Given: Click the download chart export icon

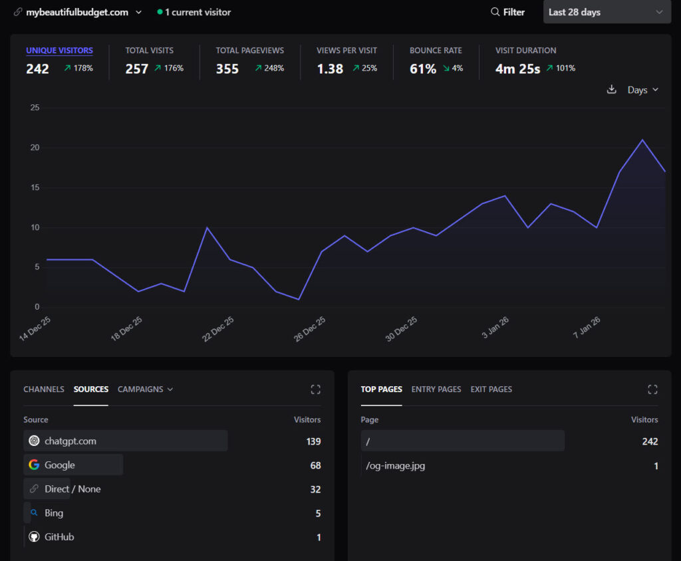Looking at the screenshot, I should click(612, 88).
